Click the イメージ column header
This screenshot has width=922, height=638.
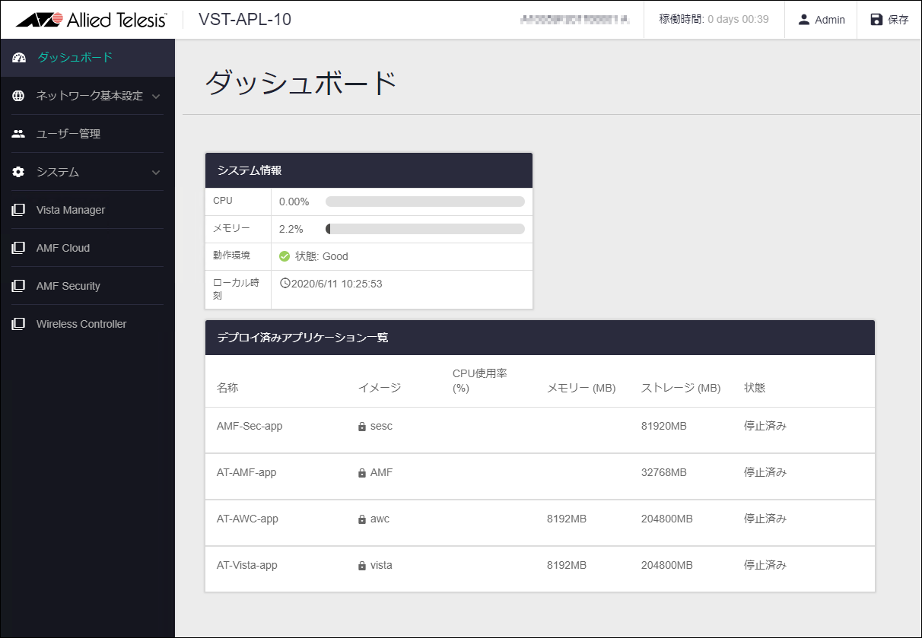point(380,388)
